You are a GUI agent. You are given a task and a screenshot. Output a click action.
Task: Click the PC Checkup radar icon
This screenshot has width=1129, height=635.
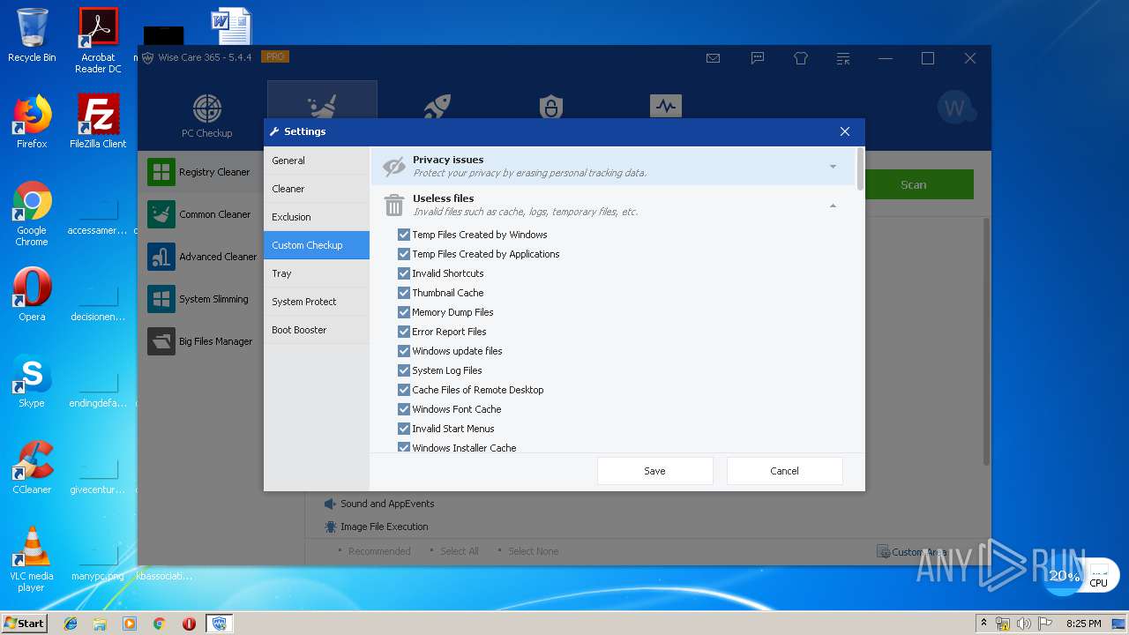(206, 108)
